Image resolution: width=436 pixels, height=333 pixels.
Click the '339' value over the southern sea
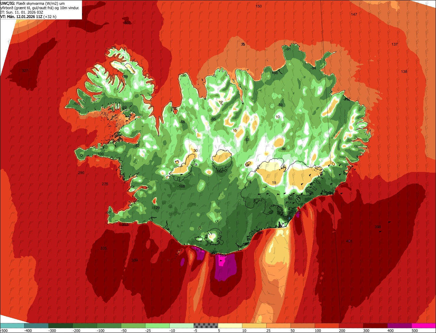coord(135,260)
